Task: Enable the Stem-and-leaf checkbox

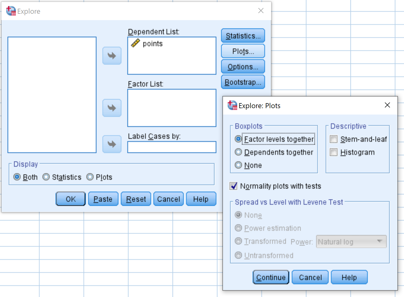Action: click(333, 139)
